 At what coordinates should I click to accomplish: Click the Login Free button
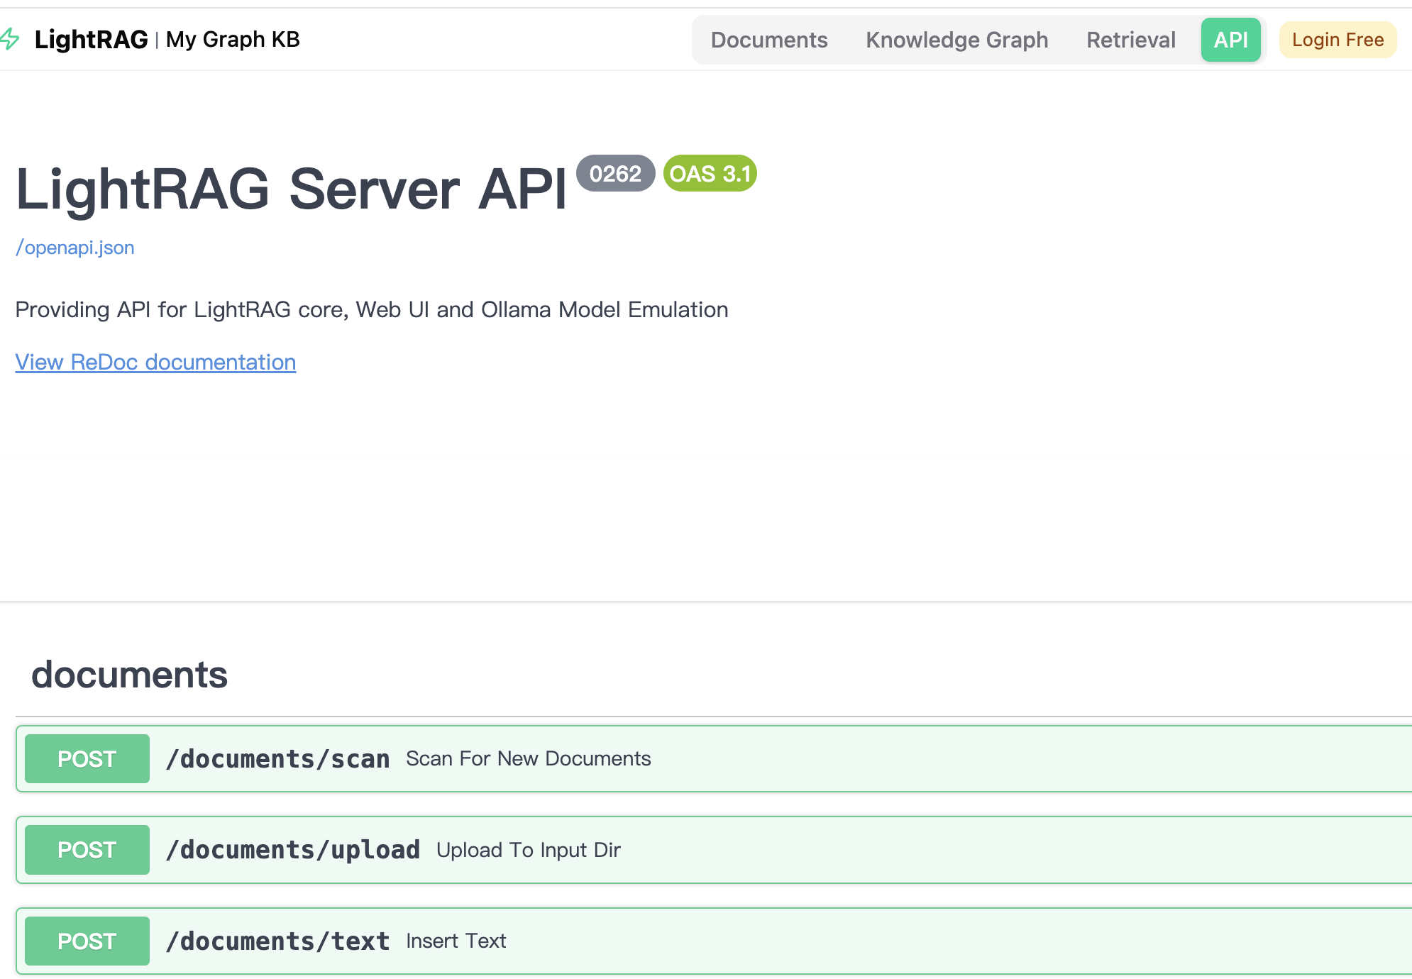[1337, 40]
